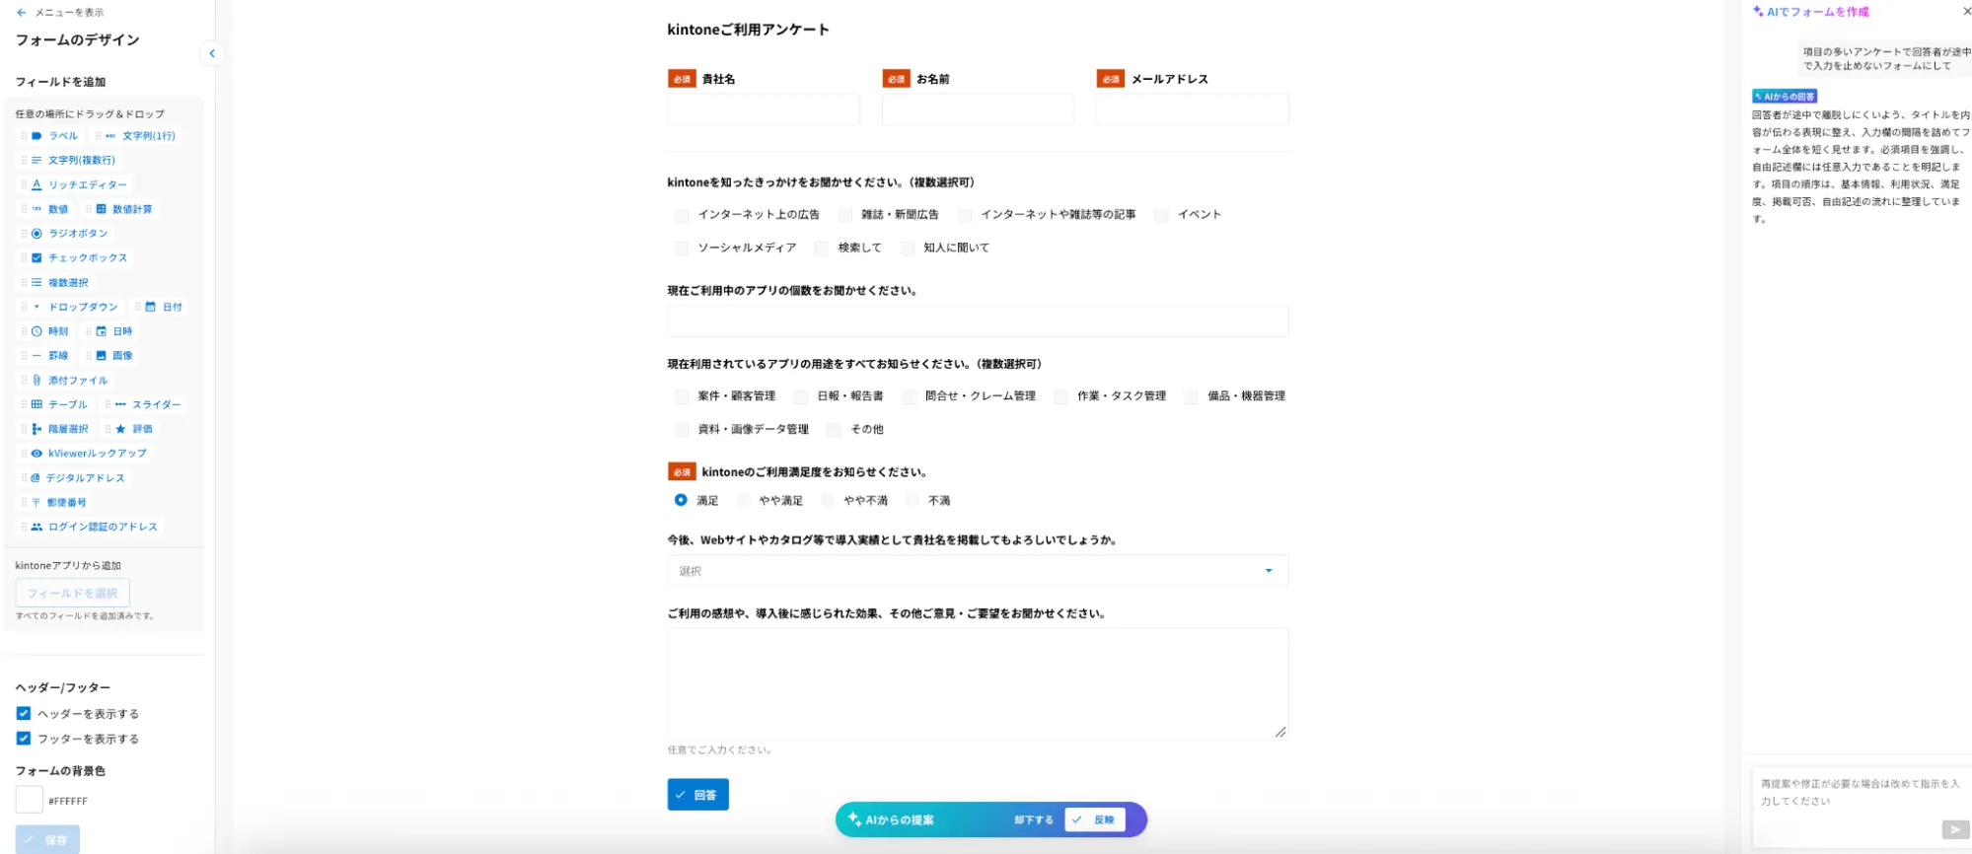Screen dimensions: 1972x854
Task: Focus the メールアドレス input field
Action: pos(1192,109)
